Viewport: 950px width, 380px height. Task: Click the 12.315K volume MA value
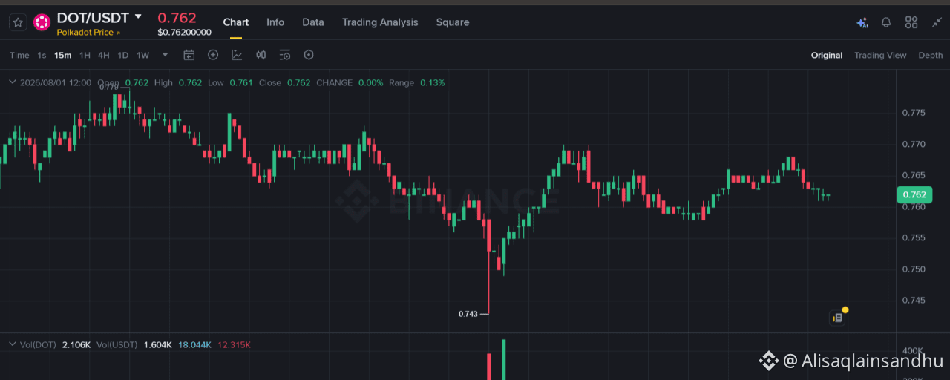pyautogui.click(x=234, y=345)
